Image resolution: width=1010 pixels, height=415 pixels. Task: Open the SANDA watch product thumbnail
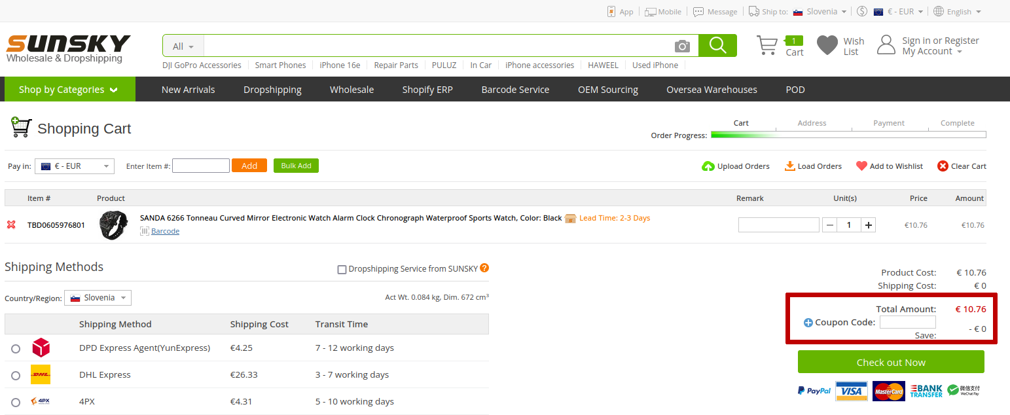click(113, 225)
